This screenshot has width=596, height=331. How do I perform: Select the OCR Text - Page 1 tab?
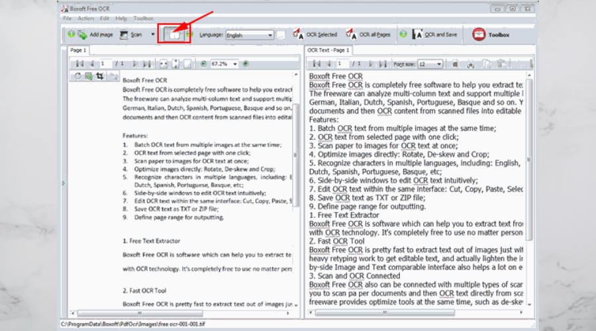pos(328,50)
